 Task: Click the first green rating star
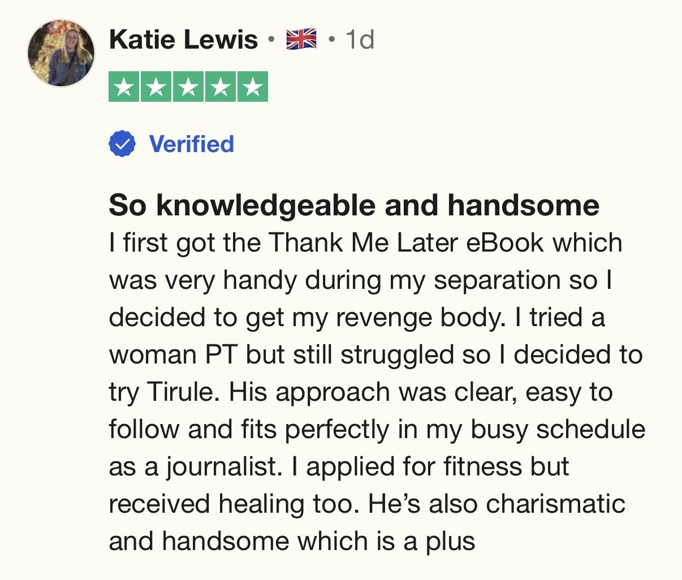tap(124, 87)
